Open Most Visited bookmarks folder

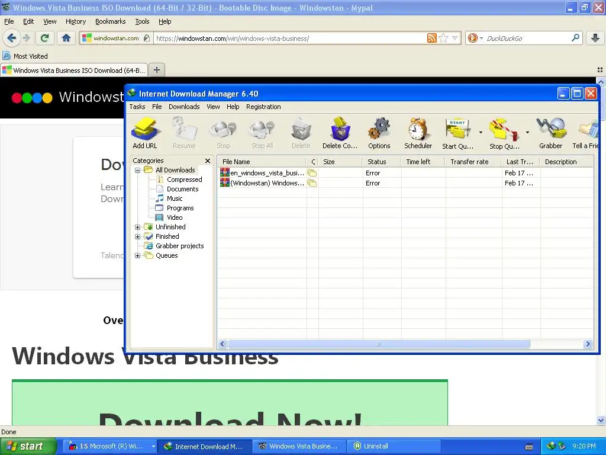click(25, 56)
